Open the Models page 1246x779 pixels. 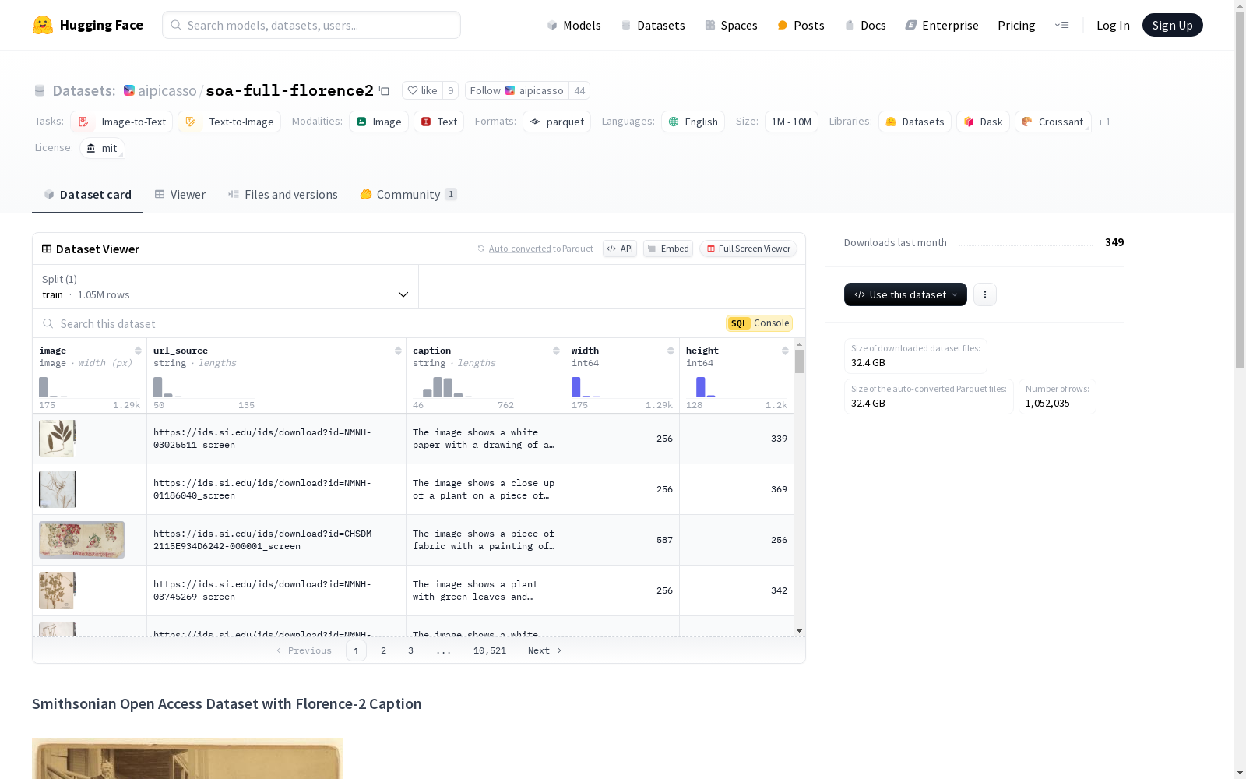tap(574, 25)
